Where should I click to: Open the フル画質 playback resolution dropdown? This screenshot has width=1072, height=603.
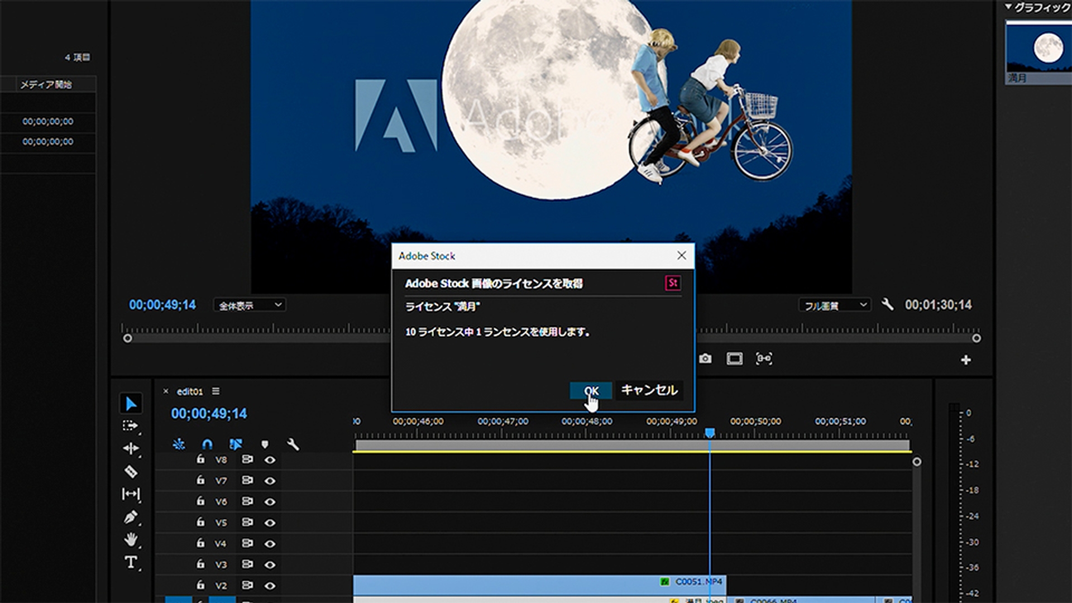[x=835, y=305]
